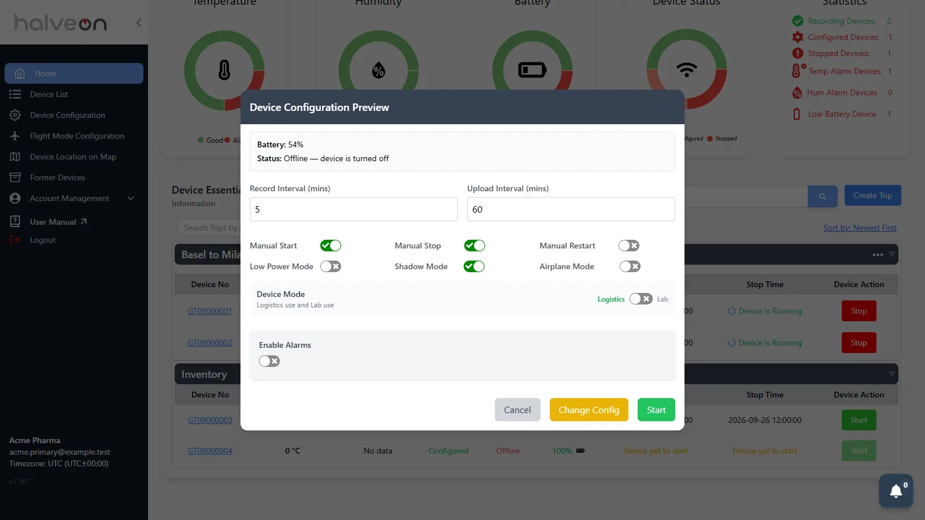The width and height of the screenshot is (925, 520).
Task: Enable the Manual Restart toggle
Action: (x=629, y=246)
